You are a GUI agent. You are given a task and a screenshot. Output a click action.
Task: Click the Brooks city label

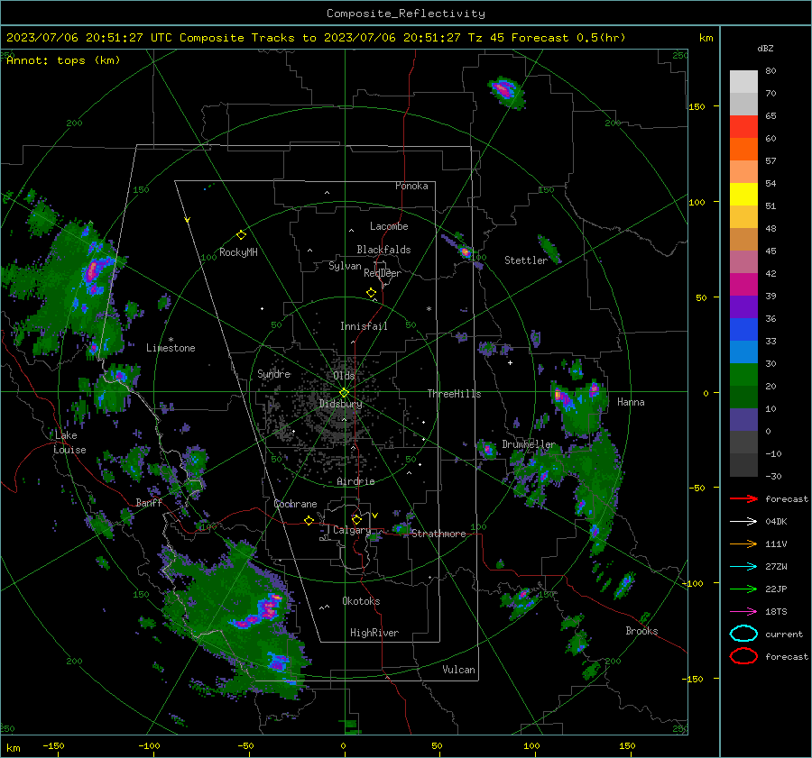click(x=641, y=631)
